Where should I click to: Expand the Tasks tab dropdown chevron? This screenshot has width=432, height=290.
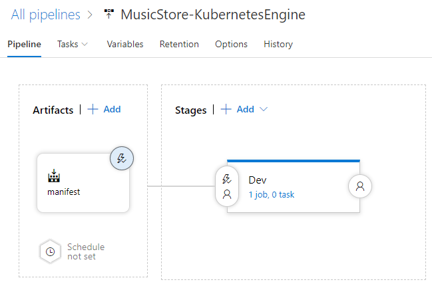tap(85, 45)
